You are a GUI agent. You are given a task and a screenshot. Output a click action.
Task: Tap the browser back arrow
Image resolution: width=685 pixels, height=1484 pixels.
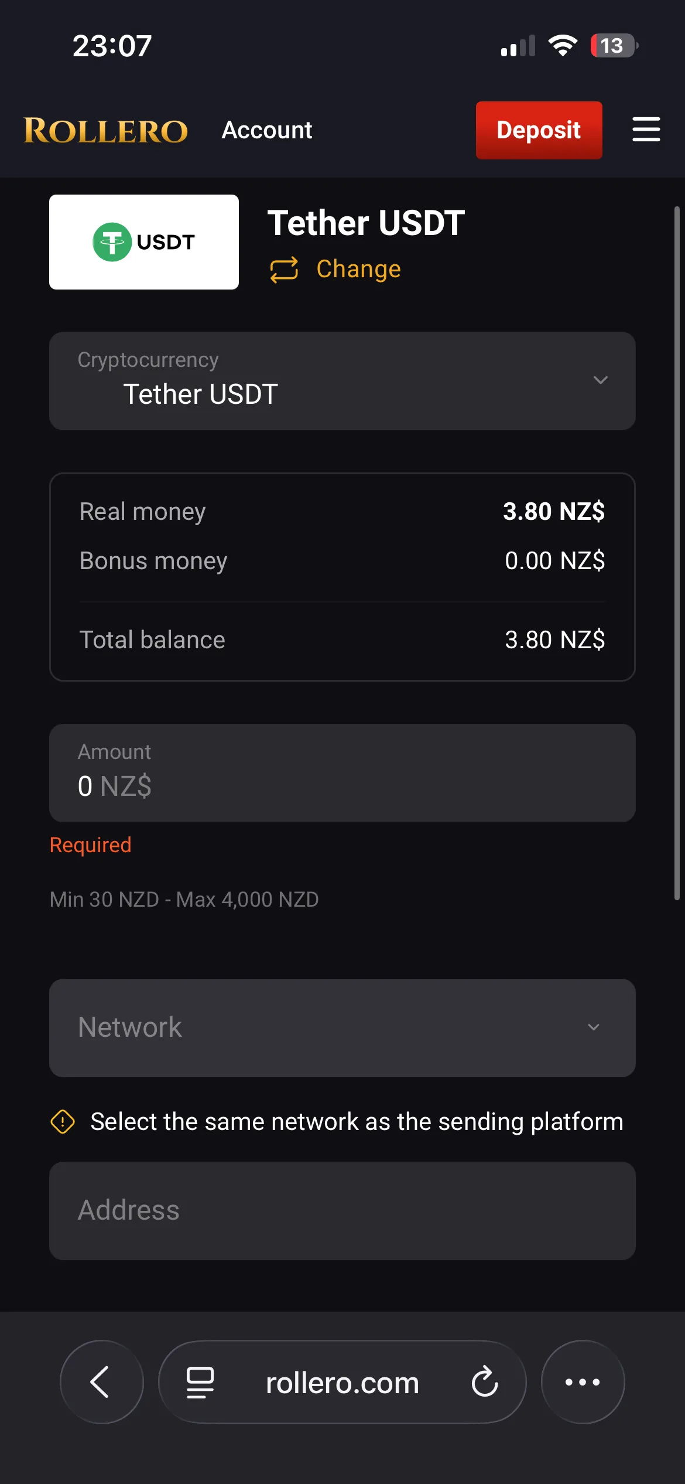(102, 1381)
